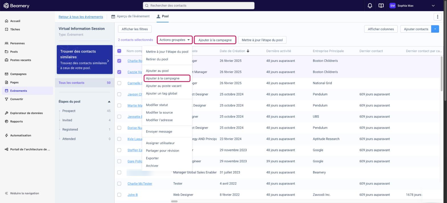Click the Tâches sidebar icon
447x203 pixels.
tap(7, 29)
